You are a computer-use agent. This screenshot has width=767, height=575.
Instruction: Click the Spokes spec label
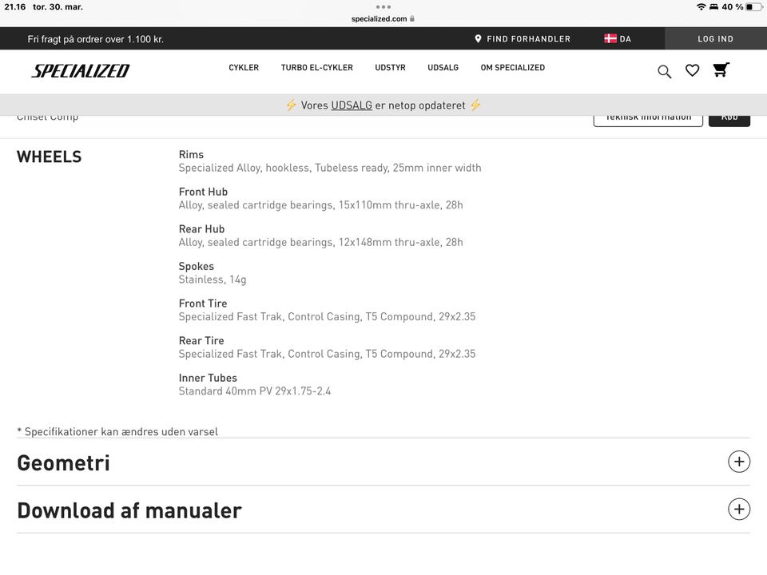(x=197, y=267)
